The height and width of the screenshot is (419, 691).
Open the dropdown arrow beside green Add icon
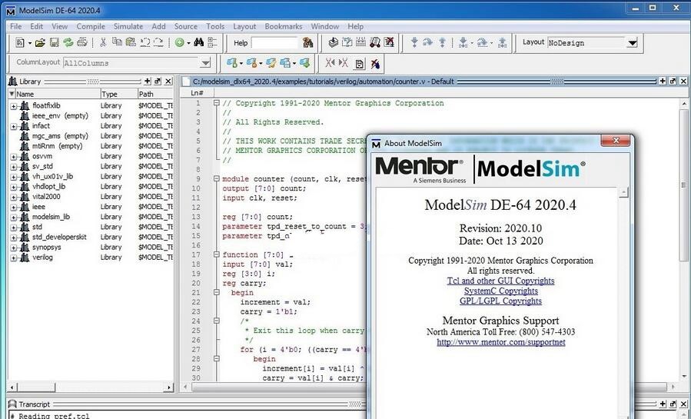(x=188, y=43)
